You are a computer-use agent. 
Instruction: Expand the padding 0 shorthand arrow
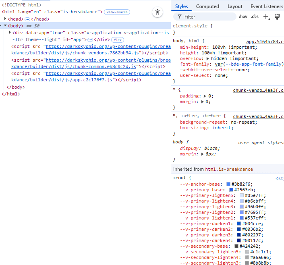(205, 96)
